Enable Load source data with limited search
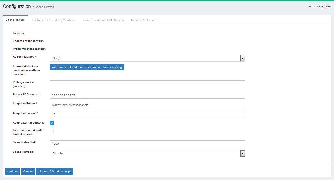 point(52,131)
